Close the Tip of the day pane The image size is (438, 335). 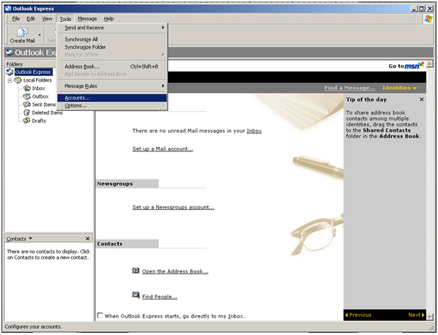tap(421, 99)
